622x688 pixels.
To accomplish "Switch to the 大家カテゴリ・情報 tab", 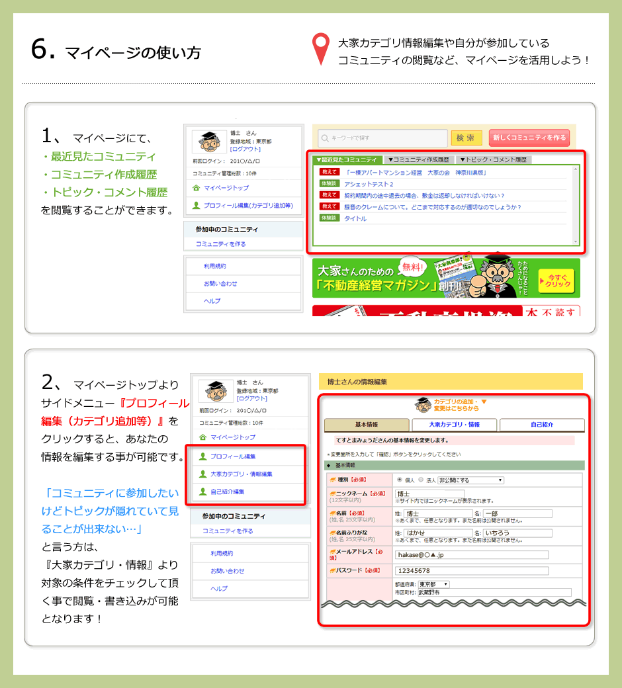I will click(454, 425).
